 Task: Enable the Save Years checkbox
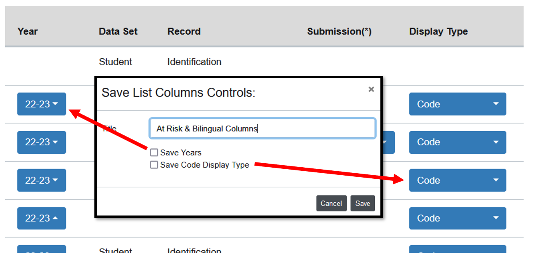154,152
